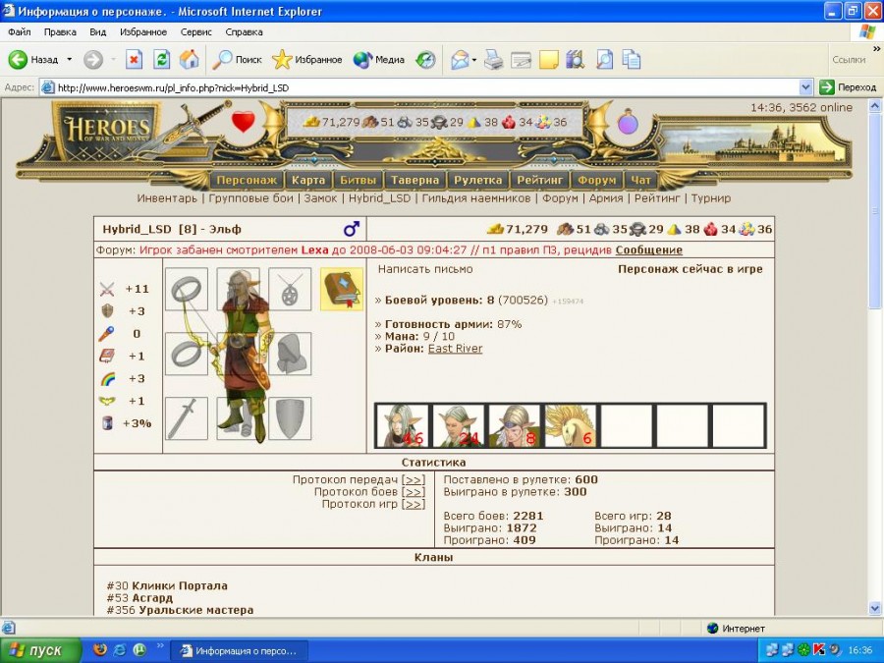This screenshot has width=884, height=663.
Task: Click the shield equipment slot
Action: (290, 418)
